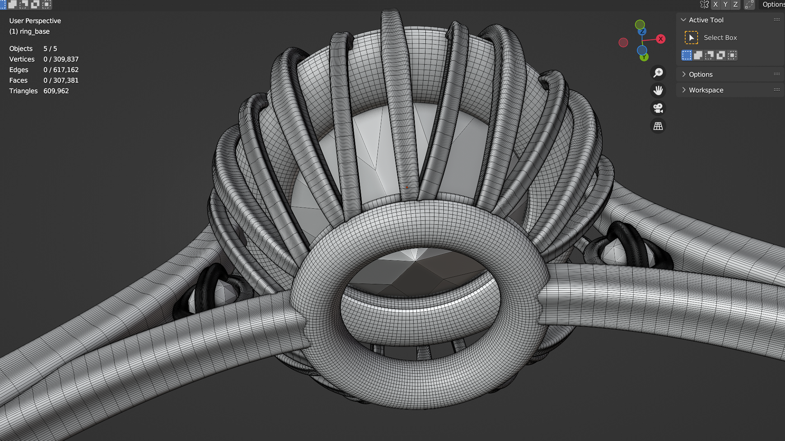The width and height of the screenshot is (785, 441).
Task: Click the red X axis gizmo ball
Action: tap(661, 39)
